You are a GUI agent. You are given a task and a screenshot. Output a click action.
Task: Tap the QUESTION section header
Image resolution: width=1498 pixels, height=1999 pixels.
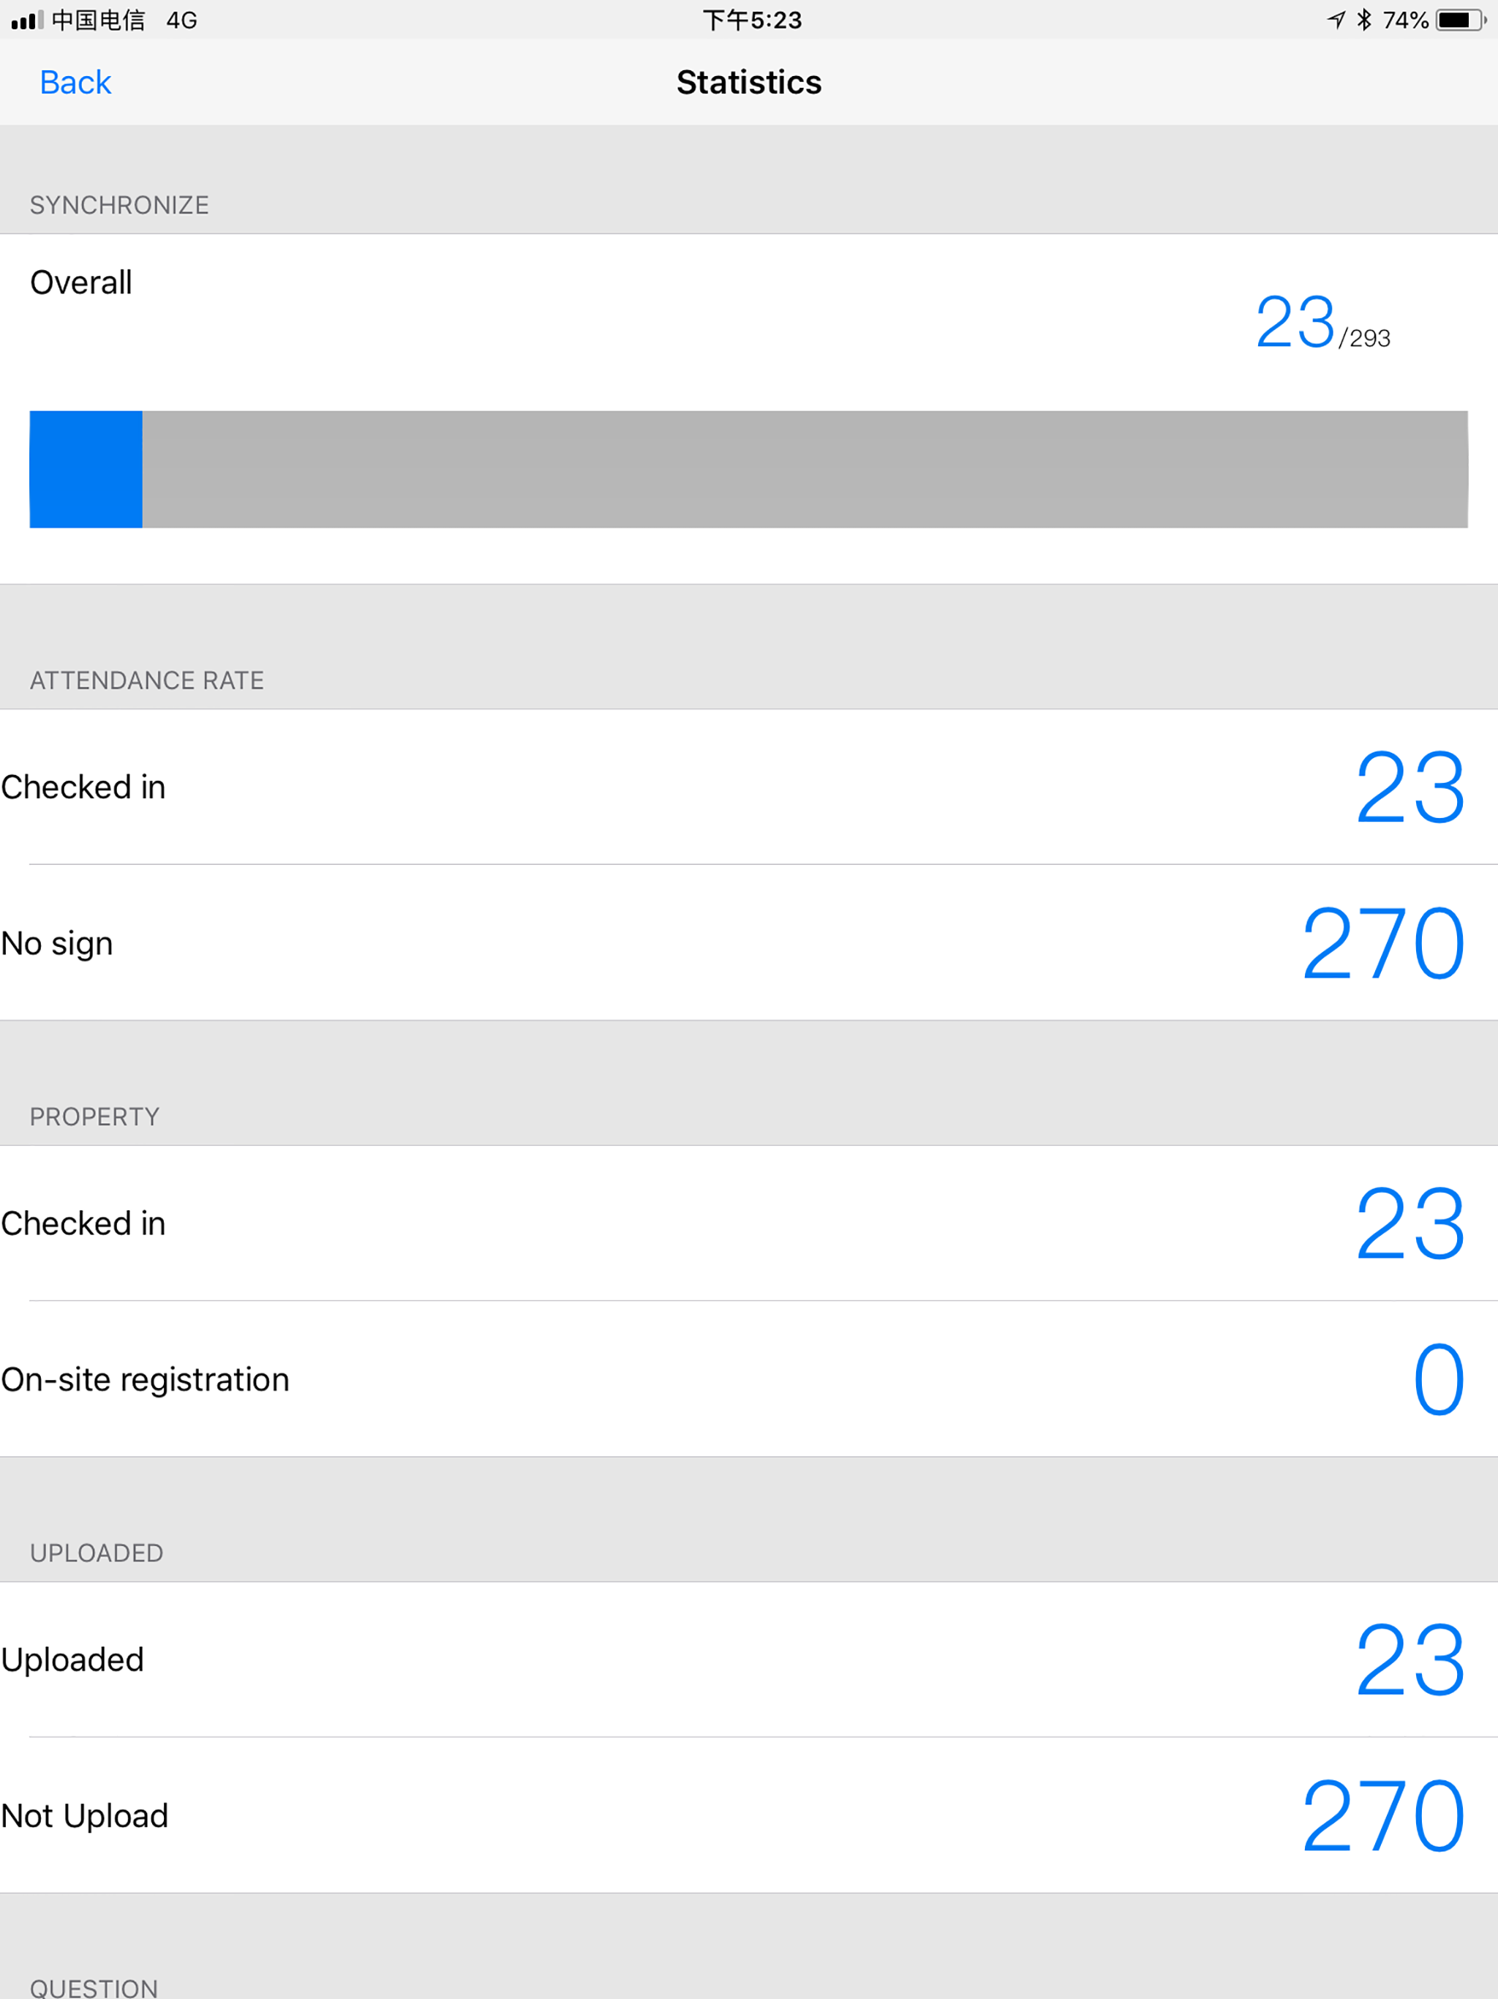pos(94,1988)
